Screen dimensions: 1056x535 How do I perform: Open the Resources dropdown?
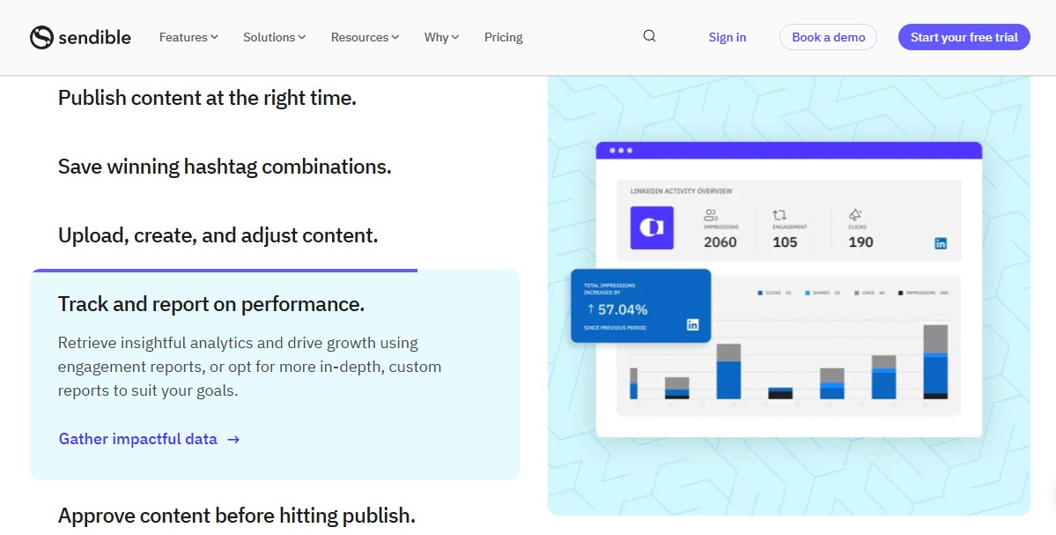click(x=364, y=37)
